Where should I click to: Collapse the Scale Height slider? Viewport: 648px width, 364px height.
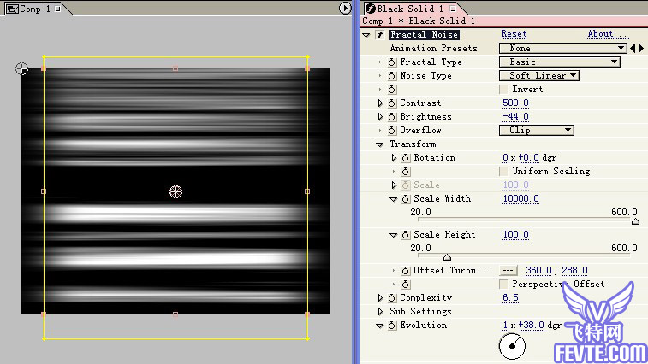coord(394,235)
